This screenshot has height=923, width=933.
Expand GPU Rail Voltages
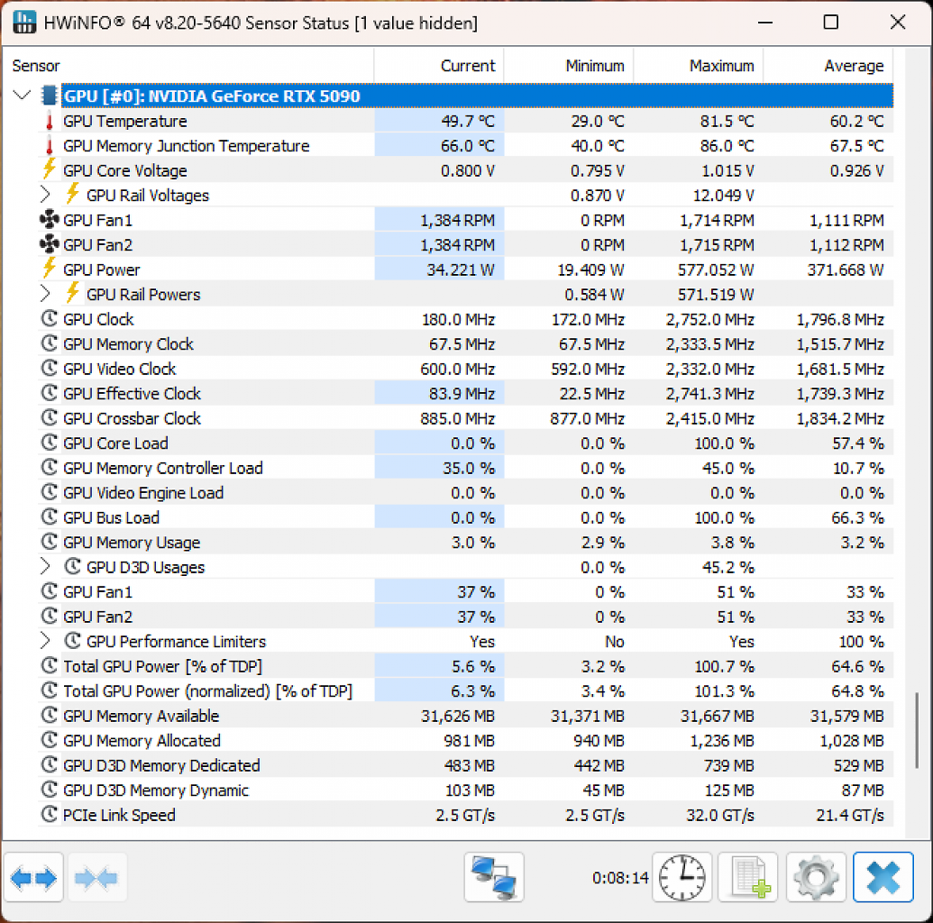point(45,194)
